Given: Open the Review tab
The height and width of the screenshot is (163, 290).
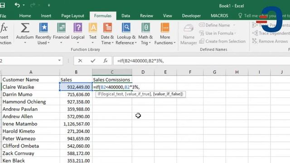Looking at the screenshot, I should click(146, 16).
